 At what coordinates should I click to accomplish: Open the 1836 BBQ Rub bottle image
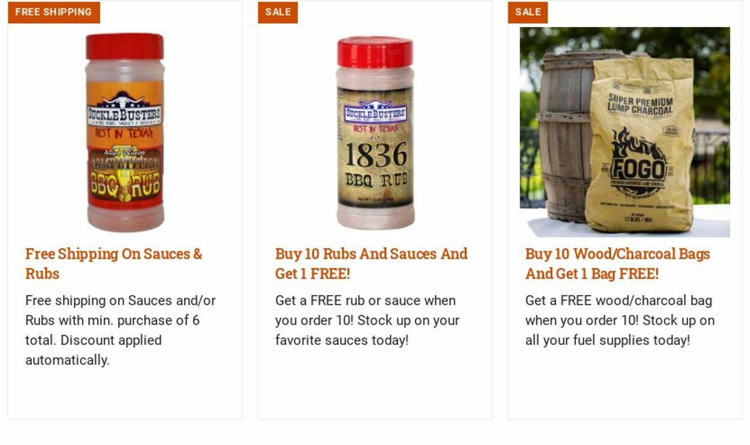pyautogui.click(x=375, y=133)
